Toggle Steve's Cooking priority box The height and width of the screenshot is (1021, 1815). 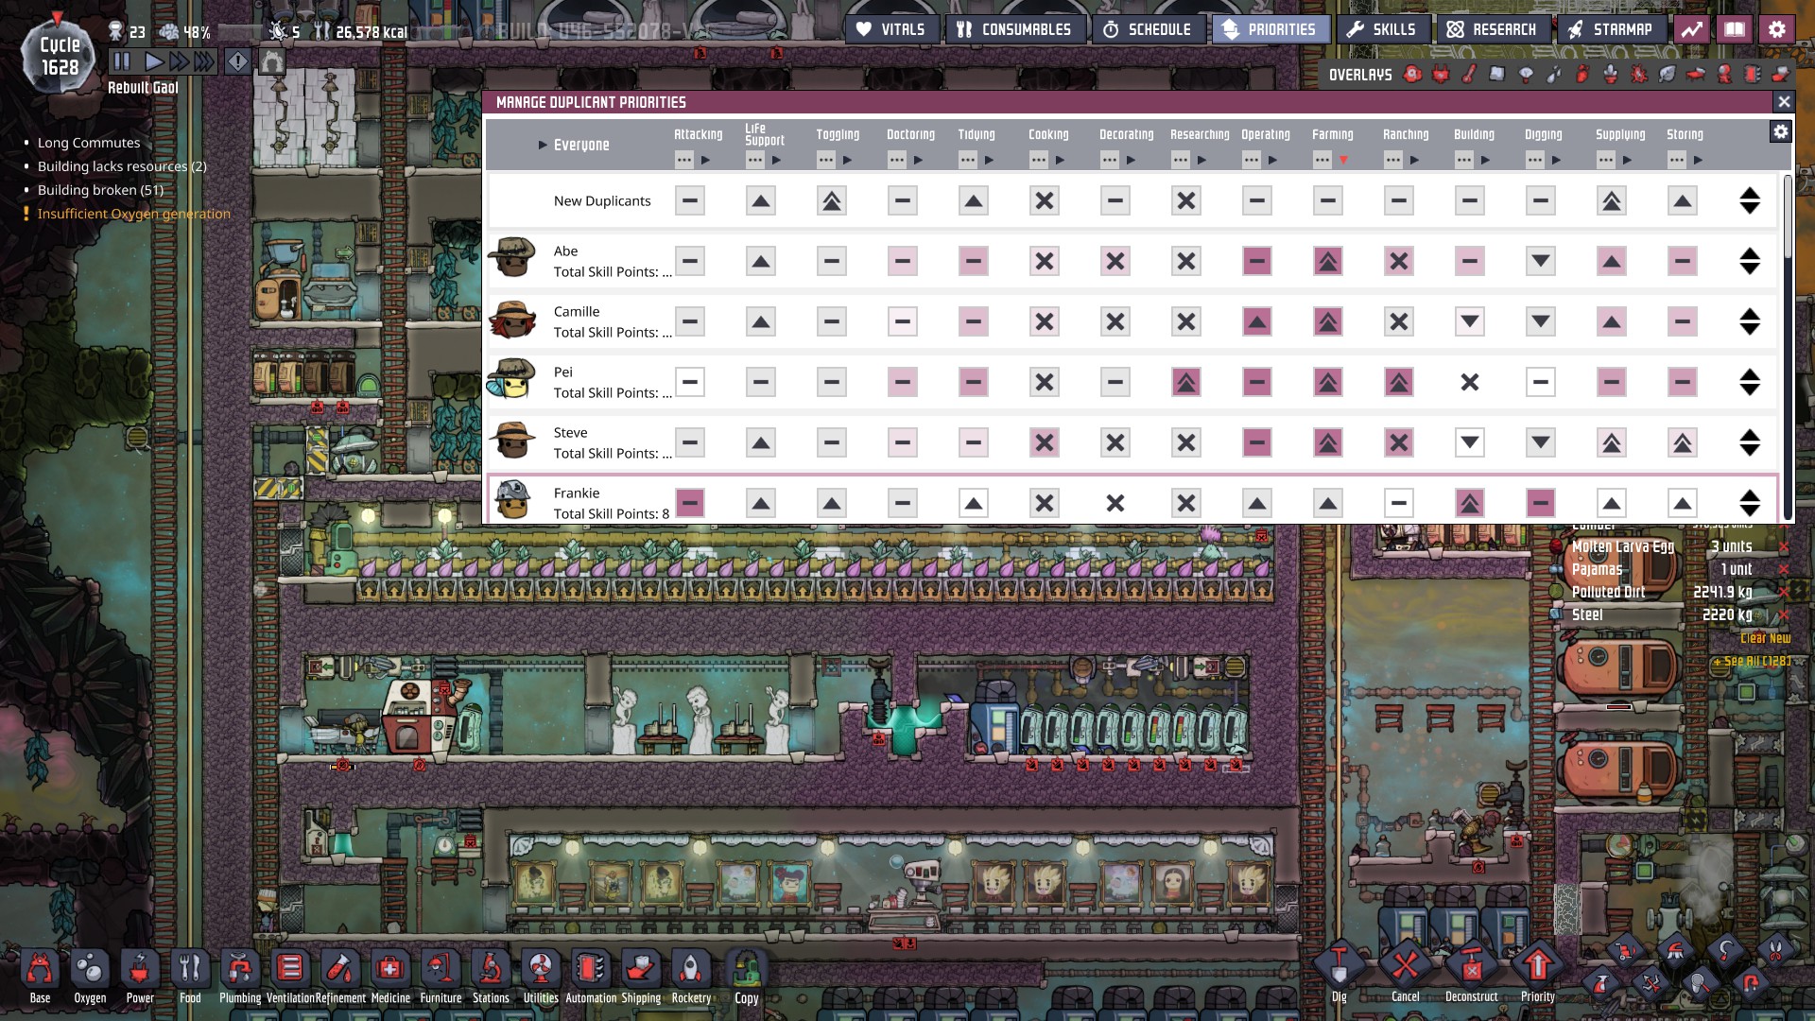pos(1044,443)
